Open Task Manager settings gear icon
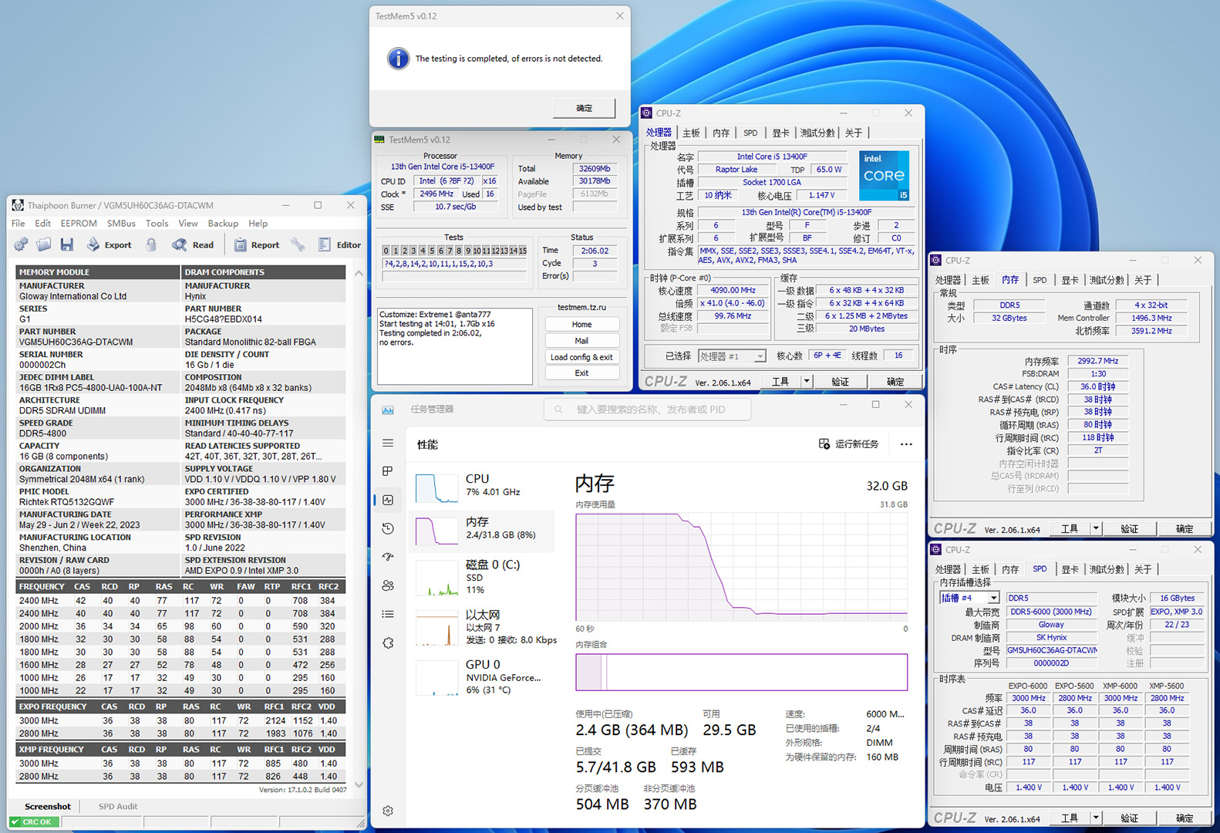Viewport: 1220px width, 833px height. [388, 811]
